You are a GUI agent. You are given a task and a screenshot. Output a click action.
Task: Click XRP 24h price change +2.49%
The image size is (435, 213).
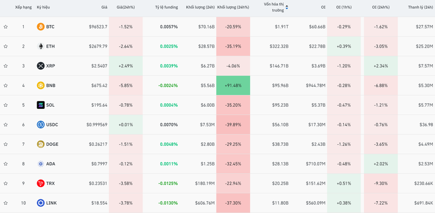pyautogui.click(x=126, y=66)
